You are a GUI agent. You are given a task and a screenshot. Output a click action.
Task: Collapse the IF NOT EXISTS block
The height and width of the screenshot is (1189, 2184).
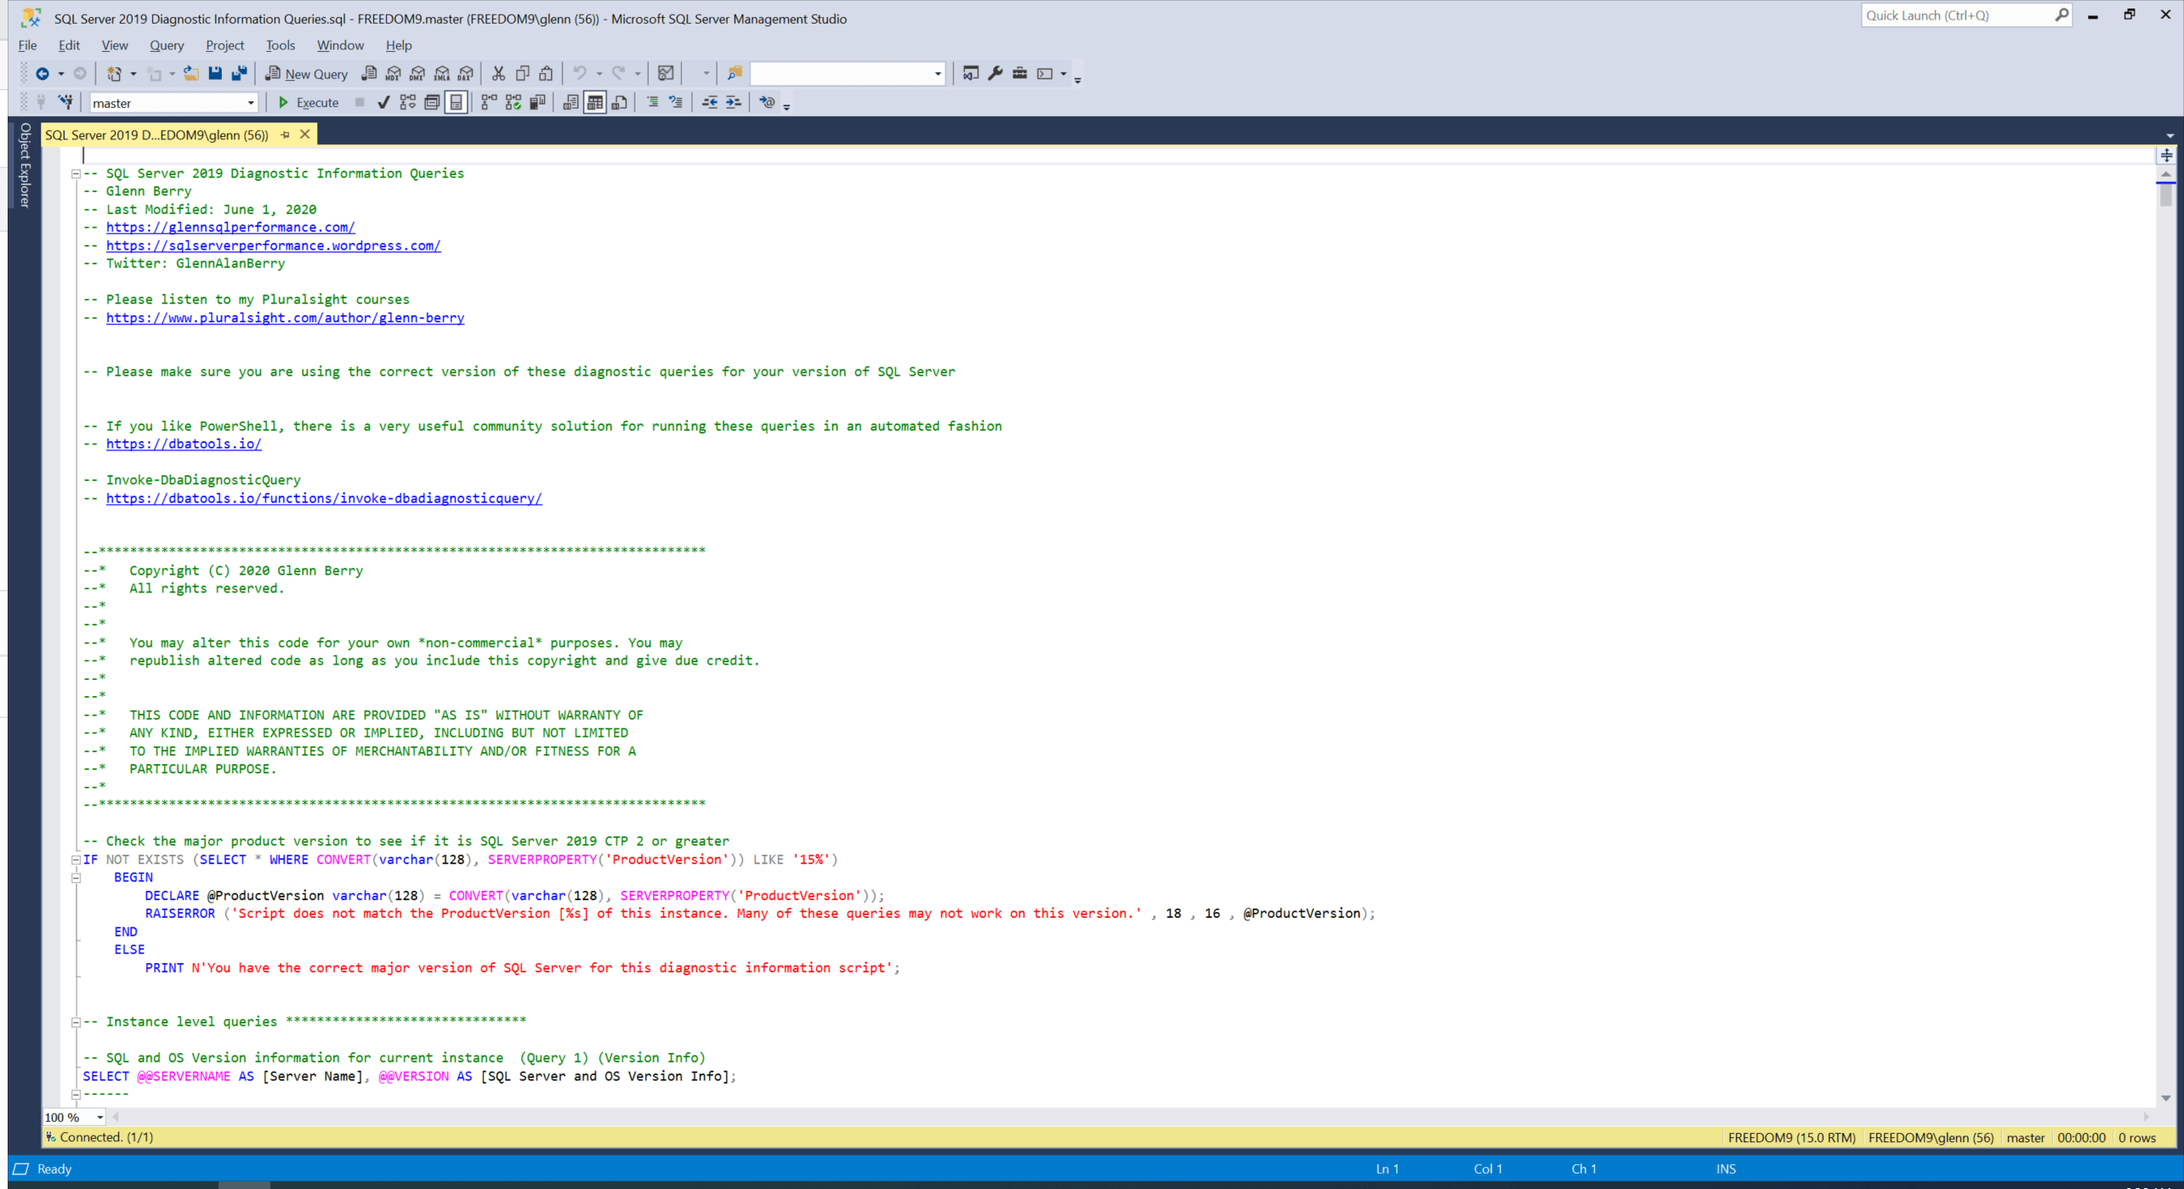click(x=76, y=859)
